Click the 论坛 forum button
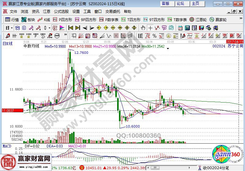 pos(180,4)
